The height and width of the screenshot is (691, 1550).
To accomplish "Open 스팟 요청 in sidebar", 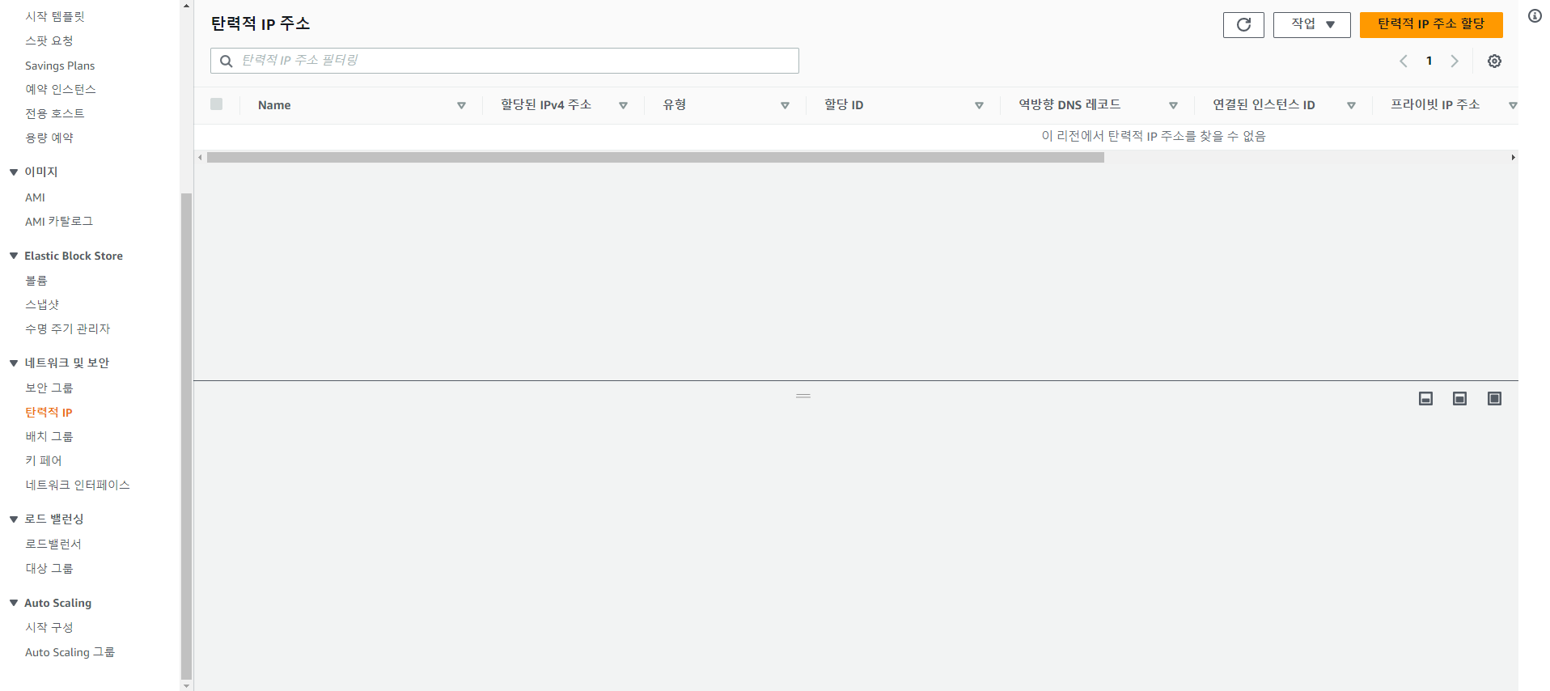I will tap(49, 40).
